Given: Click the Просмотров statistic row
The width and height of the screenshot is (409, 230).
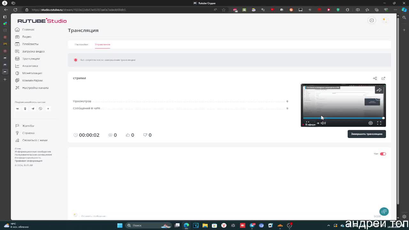Looking at the screenshot, I should point(181,101).
